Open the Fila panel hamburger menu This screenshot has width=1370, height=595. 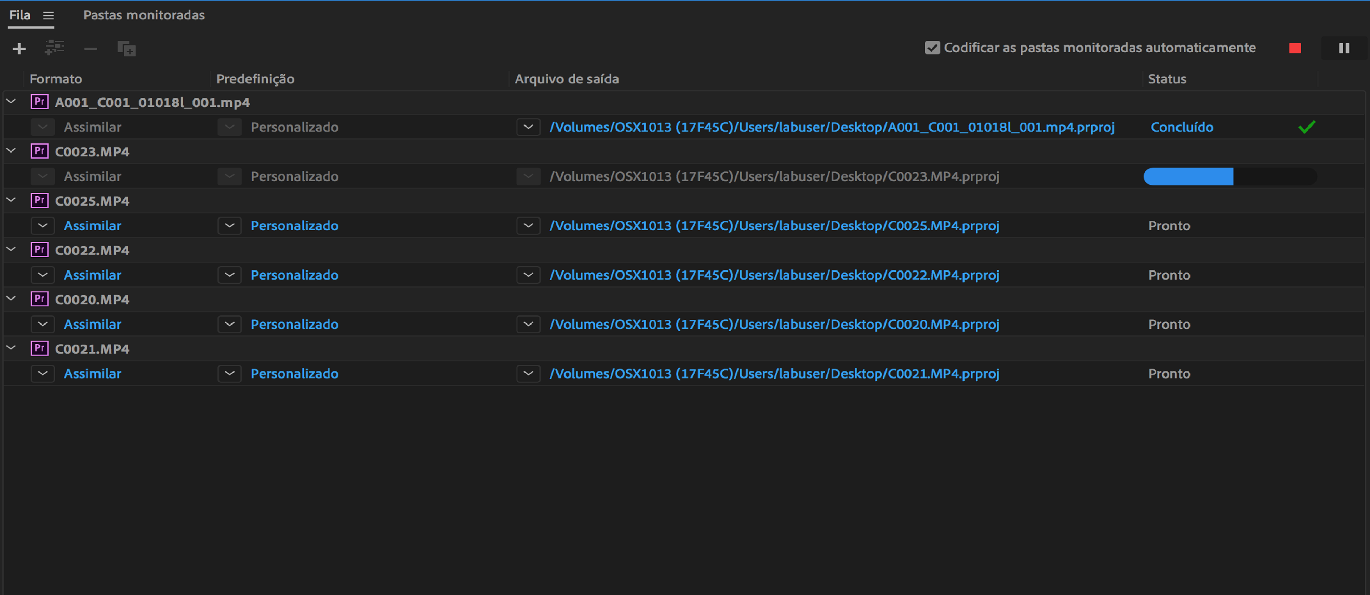click(x=49, y=15)
